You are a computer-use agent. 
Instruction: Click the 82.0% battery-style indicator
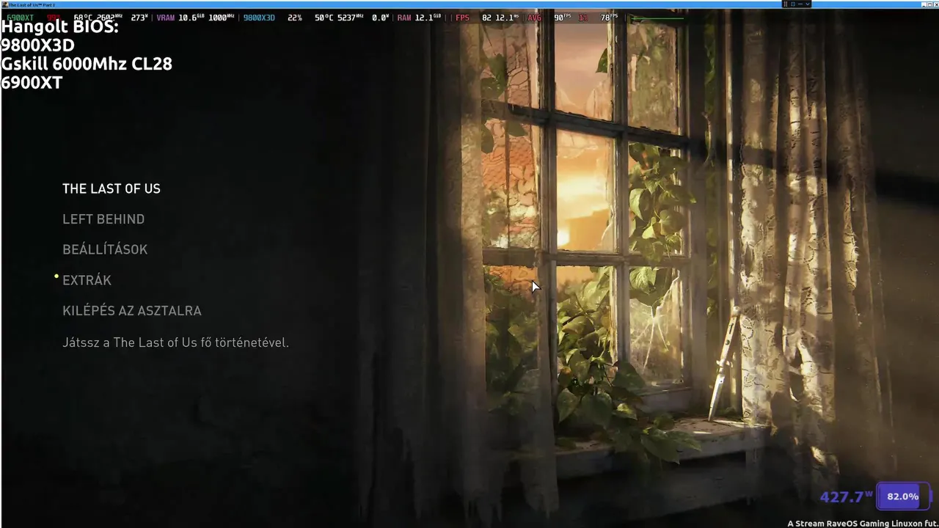click(903, 496)
